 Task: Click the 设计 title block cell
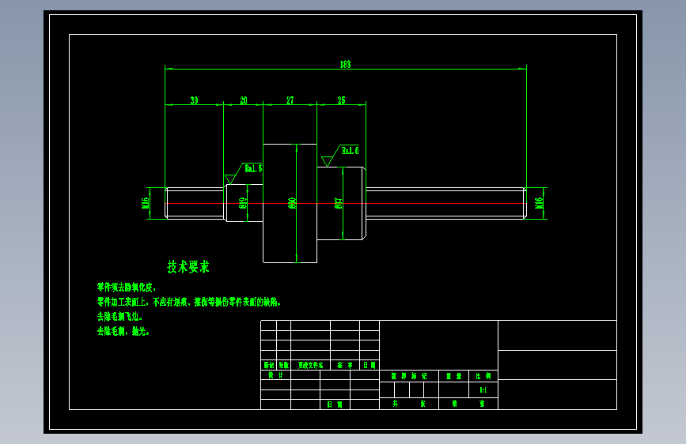click(x=275, y=375)
